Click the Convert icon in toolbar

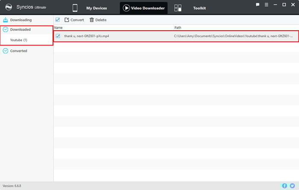pyautogui.click(x=67, y=20)
